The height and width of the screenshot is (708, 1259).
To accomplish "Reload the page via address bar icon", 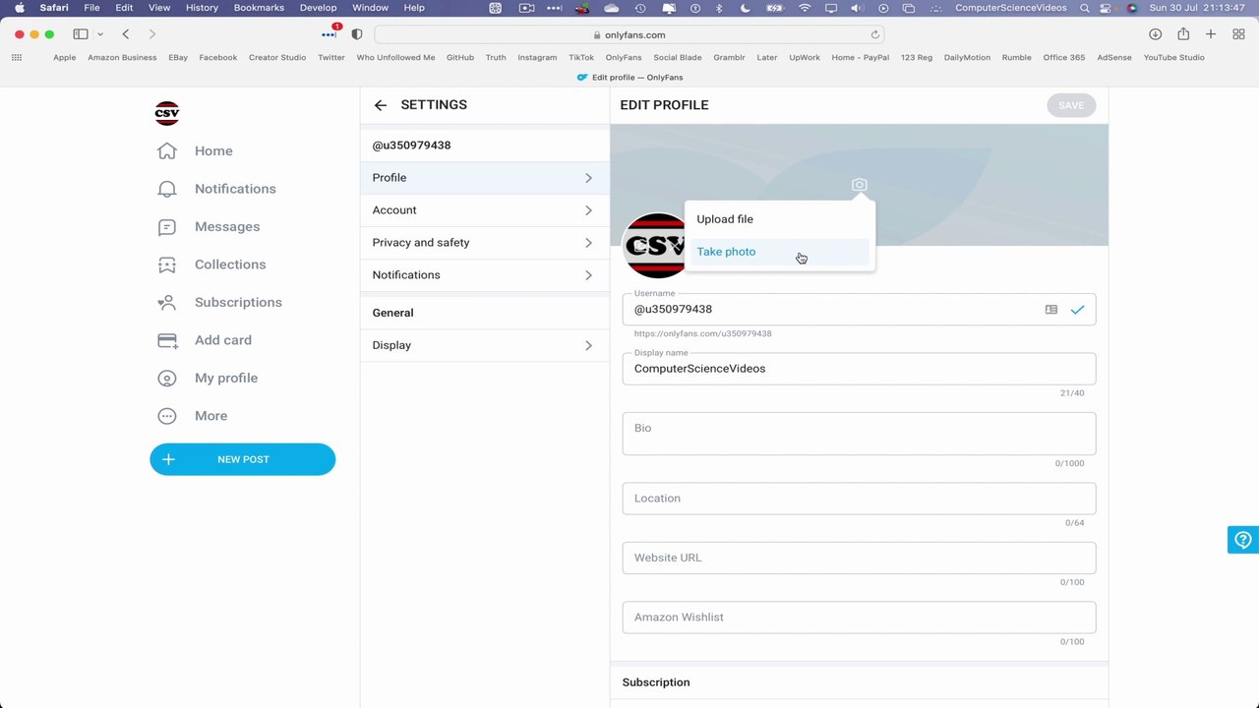I will coord(875,34).
